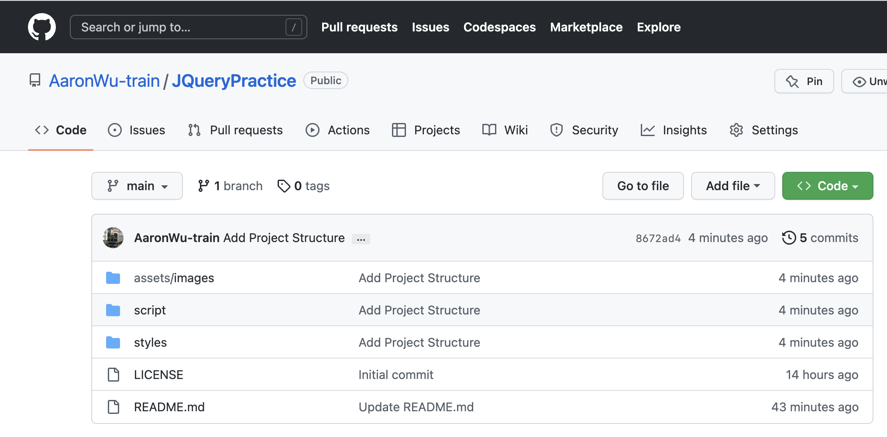Open commit hash 8672ad4
The width and height of the screenshot is (887, 437).
tap(658, 239)
